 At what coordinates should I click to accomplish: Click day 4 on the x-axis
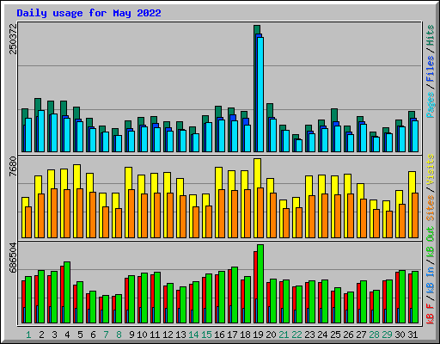[67, 335]
